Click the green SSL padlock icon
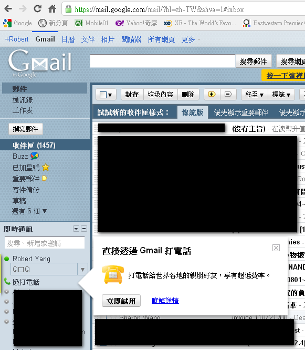The width and height of the screenshot is (305, 350). point(68,9)
